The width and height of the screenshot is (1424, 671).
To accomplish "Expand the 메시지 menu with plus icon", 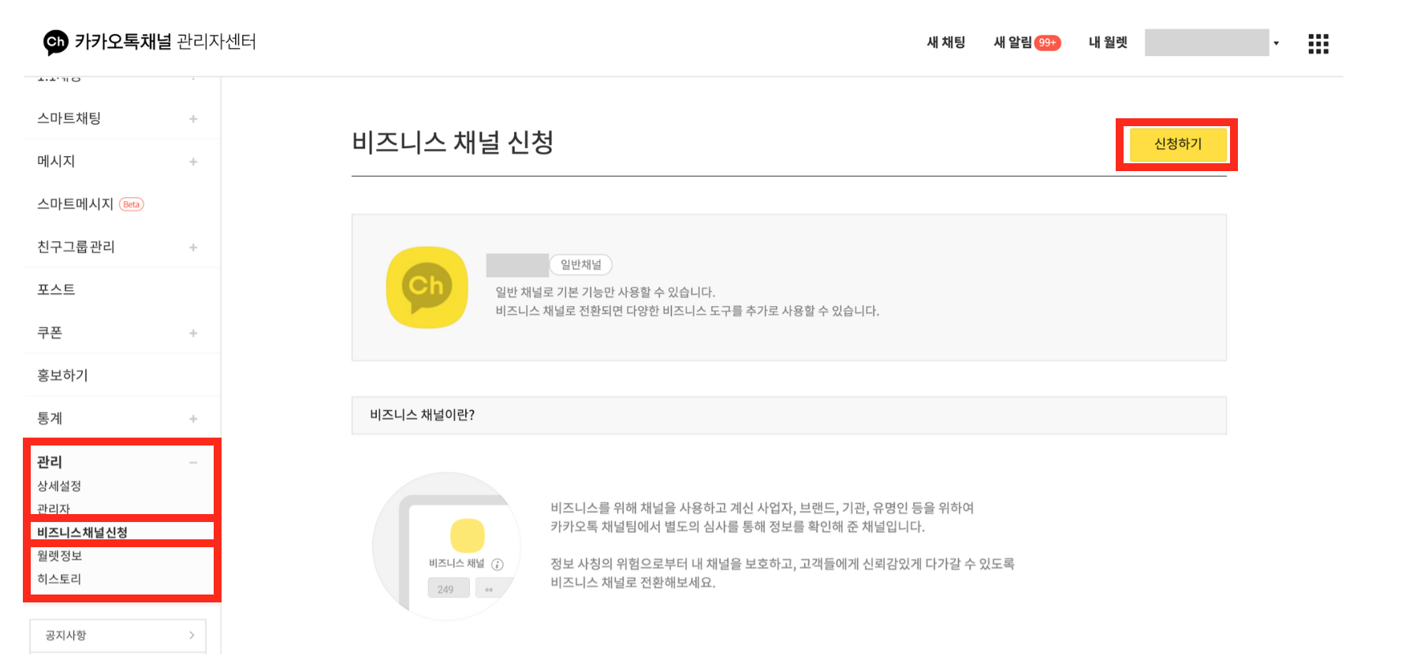I will pyautogui.click(x=193, y=162).
